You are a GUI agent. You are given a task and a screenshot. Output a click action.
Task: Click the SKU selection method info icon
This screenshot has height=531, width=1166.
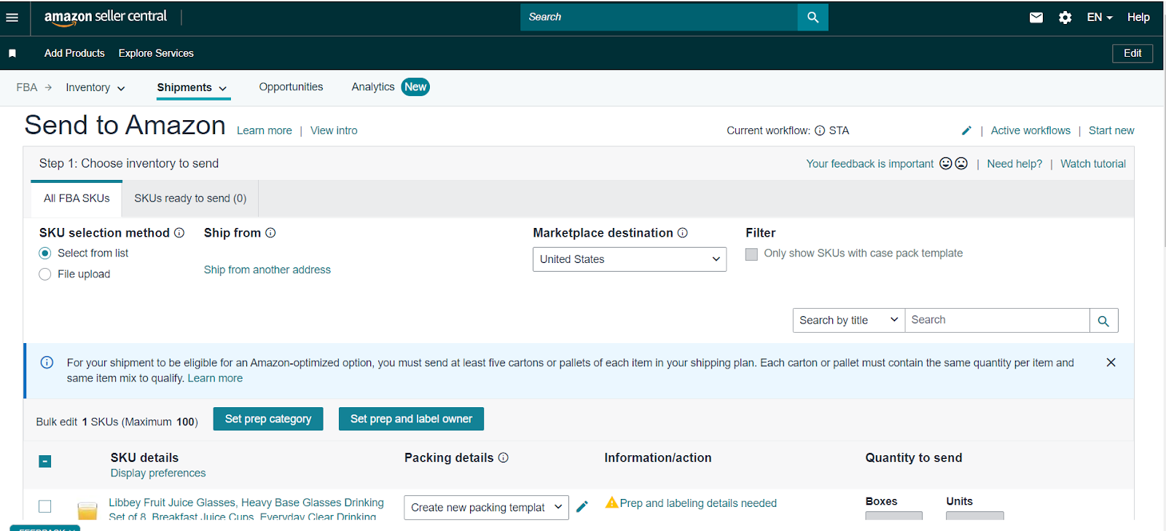click(x=179, y=233)
